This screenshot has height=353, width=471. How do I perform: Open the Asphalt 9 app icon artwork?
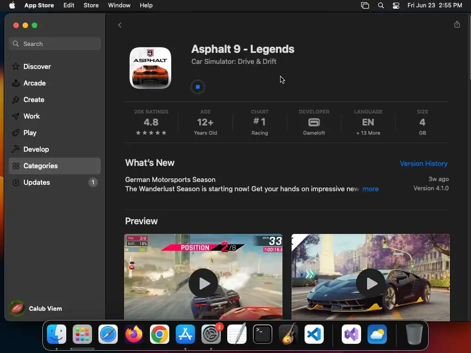pos(150,68)
